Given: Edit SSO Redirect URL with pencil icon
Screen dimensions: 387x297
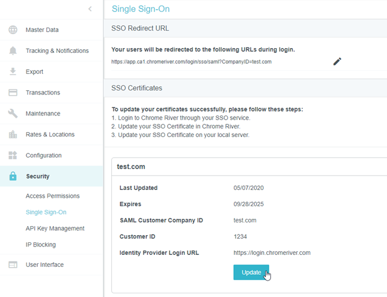Looking at the screenshot, I should 337,61.
